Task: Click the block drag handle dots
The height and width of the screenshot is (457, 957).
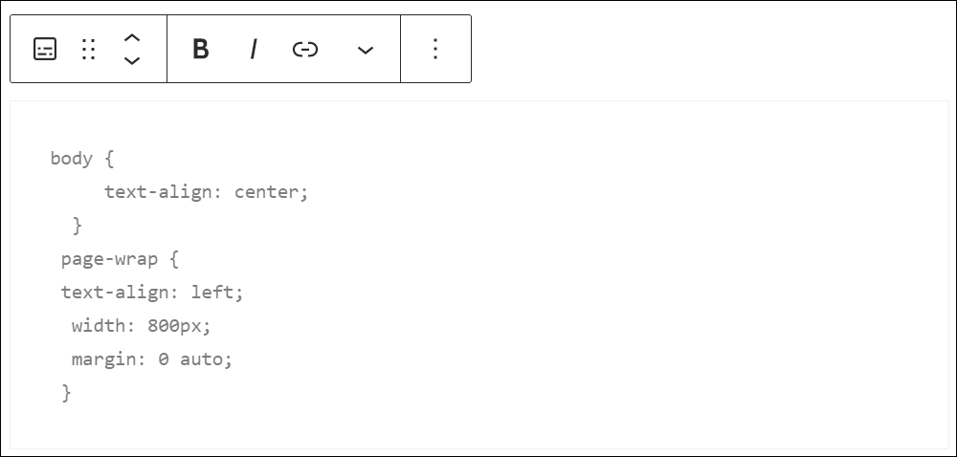Action: tap(88, 49)
